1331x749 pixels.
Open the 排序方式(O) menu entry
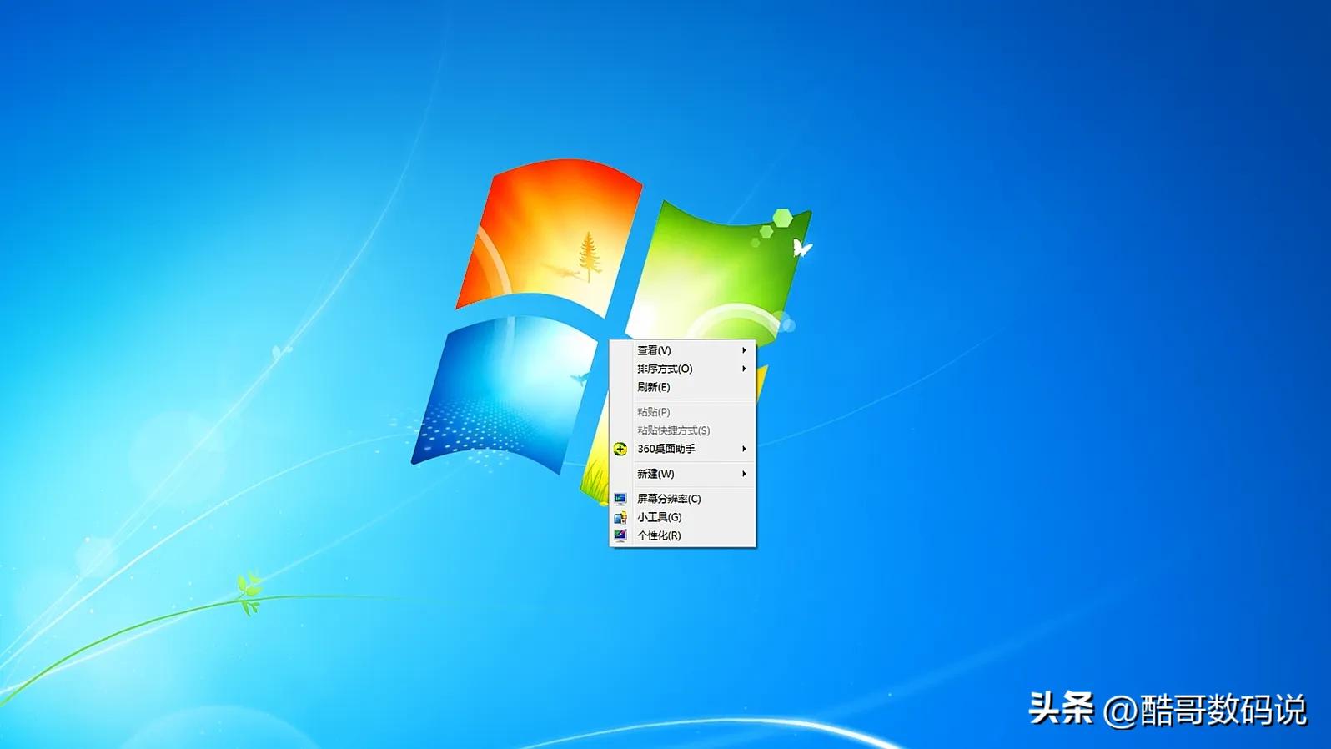682,369
